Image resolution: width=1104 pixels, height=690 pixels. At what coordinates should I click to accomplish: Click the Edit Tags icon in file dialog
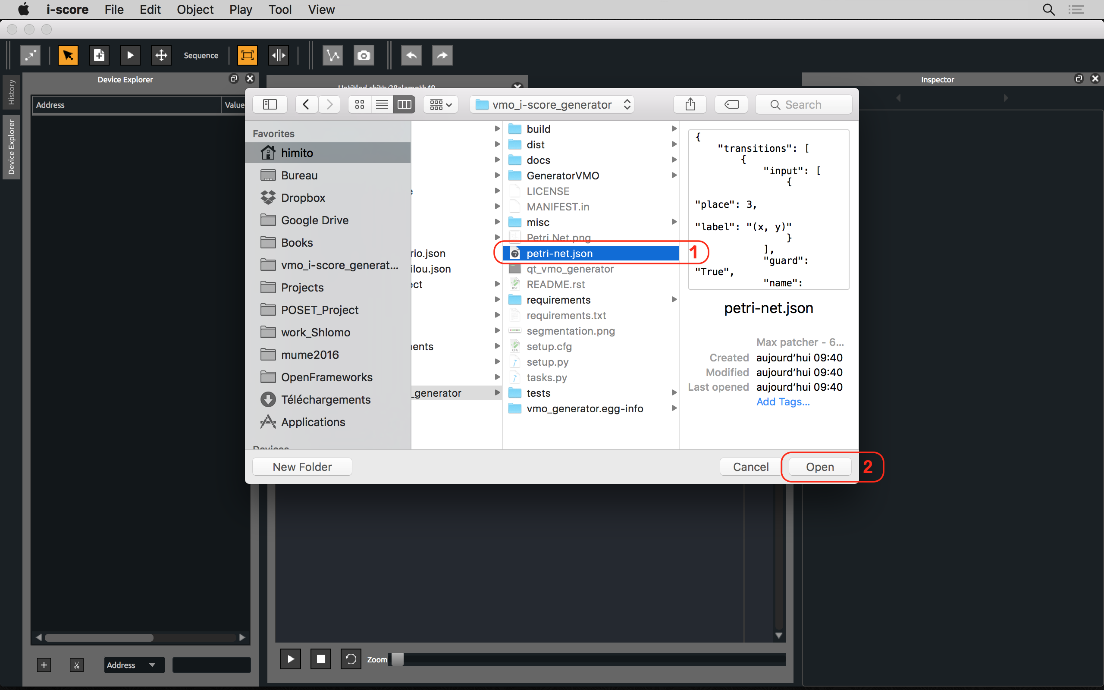tap(731, 104)
